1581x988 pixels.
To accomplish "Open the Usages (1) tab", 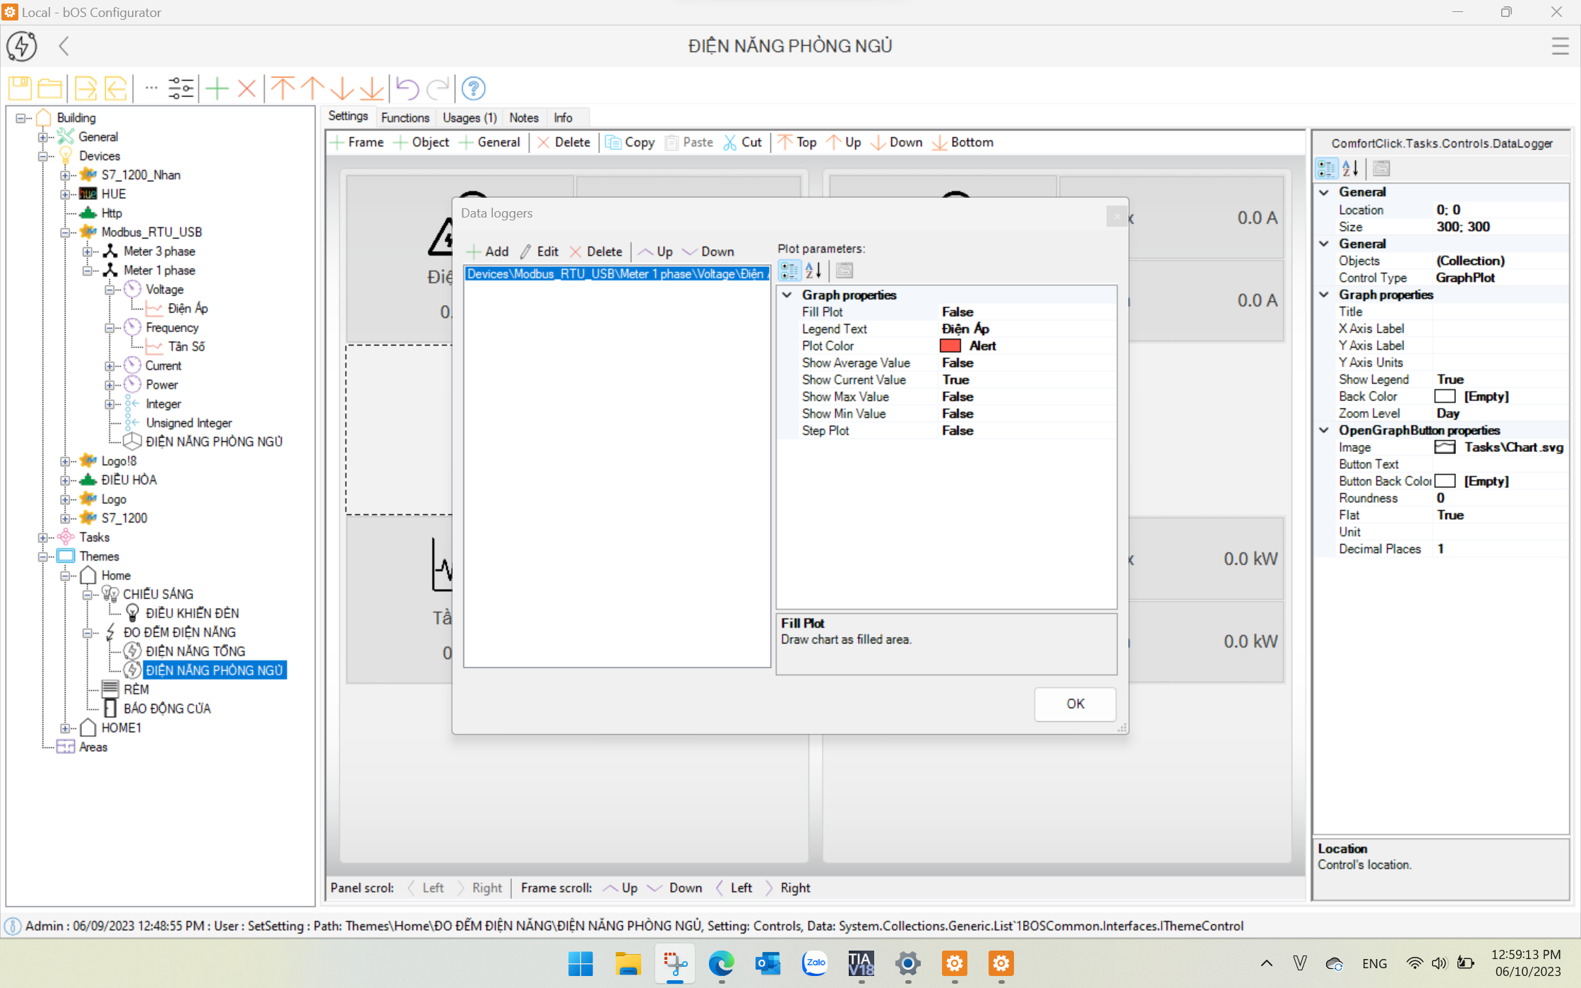I will [470, 118].
